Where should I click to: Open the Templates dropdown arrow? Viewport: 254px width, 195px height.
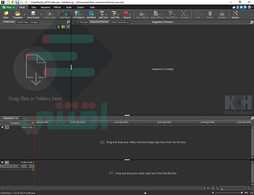(25, 14)
